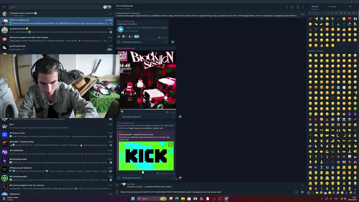Viewport: 359px width, 202px height.
Task: Open the kick.com video link in message
Action: (146, 127)
